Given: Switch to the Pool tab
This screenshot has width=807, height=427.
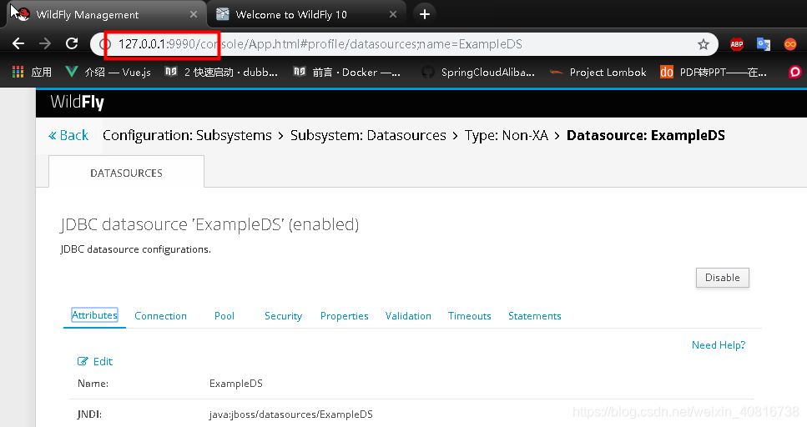Looking at the screenshot, I should pos(224,316).
